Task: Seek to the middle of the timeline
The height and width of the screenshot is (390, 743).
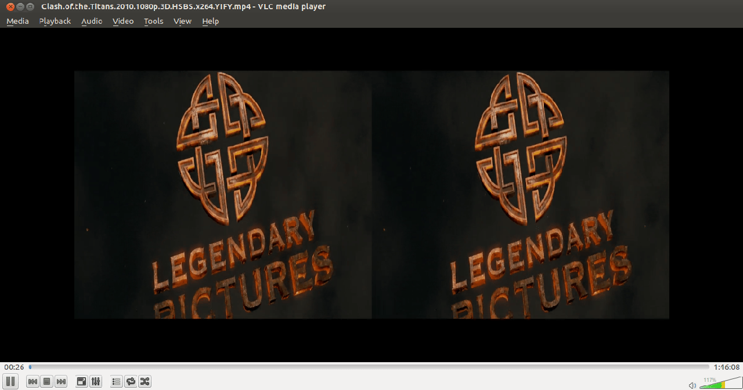Action: pyautogui.click(x=369, y=367)
